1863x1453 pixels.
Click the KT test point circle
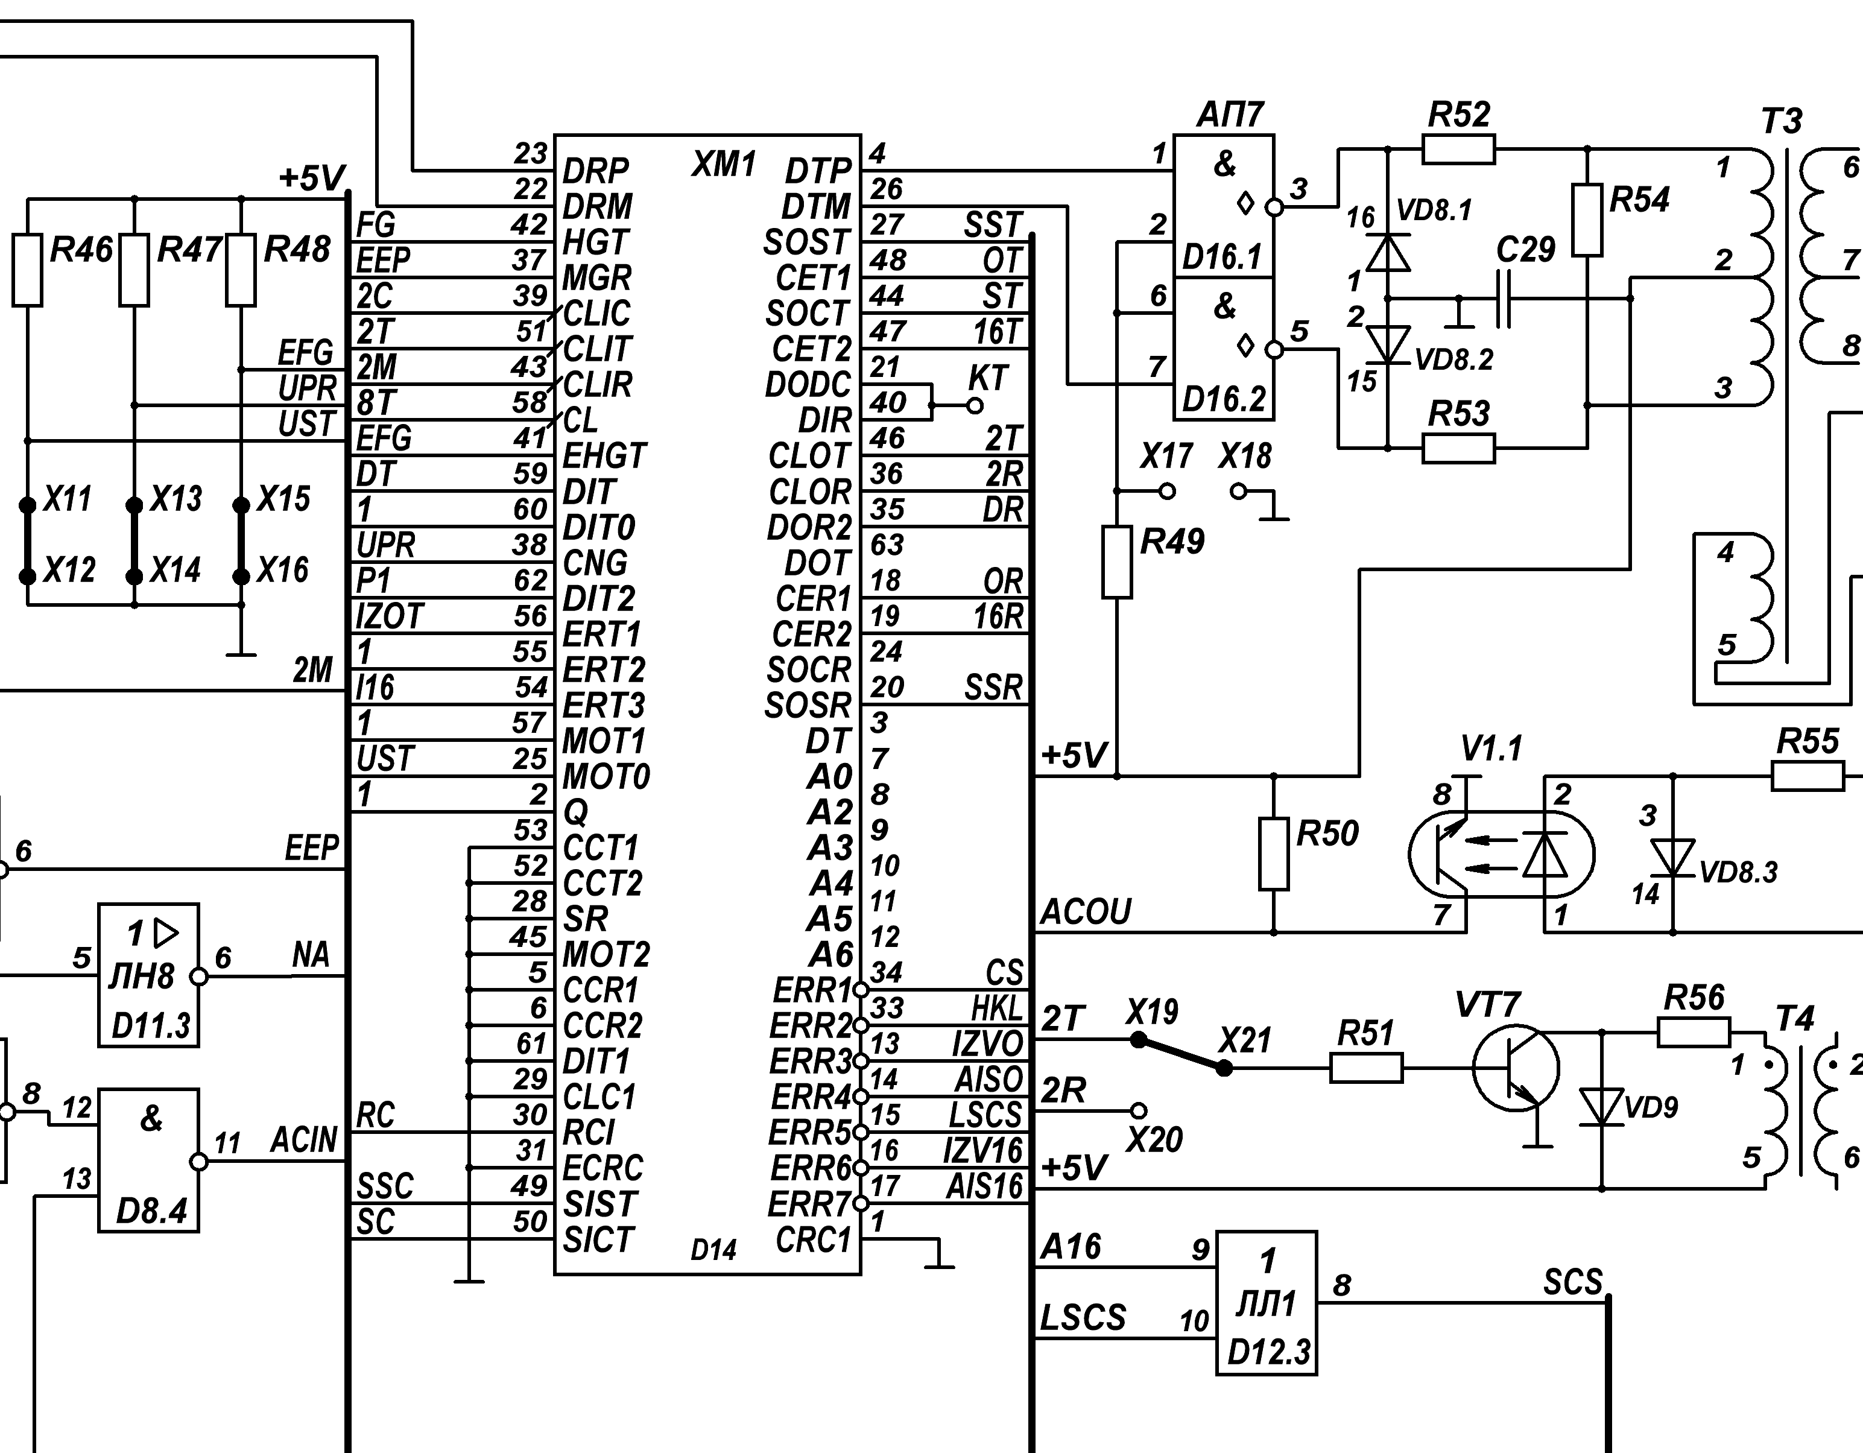[x=975, y=406]
